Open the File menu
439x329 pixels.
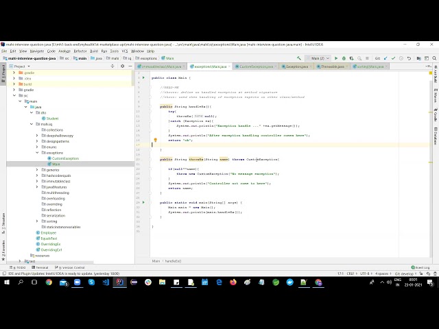(4, 51)
